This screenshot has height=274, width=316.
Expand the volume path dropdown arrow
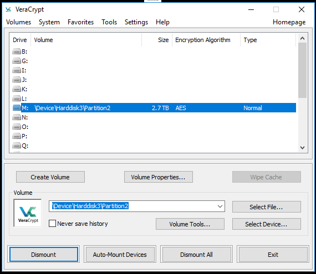pyautogui.click(x=220, y=206)
